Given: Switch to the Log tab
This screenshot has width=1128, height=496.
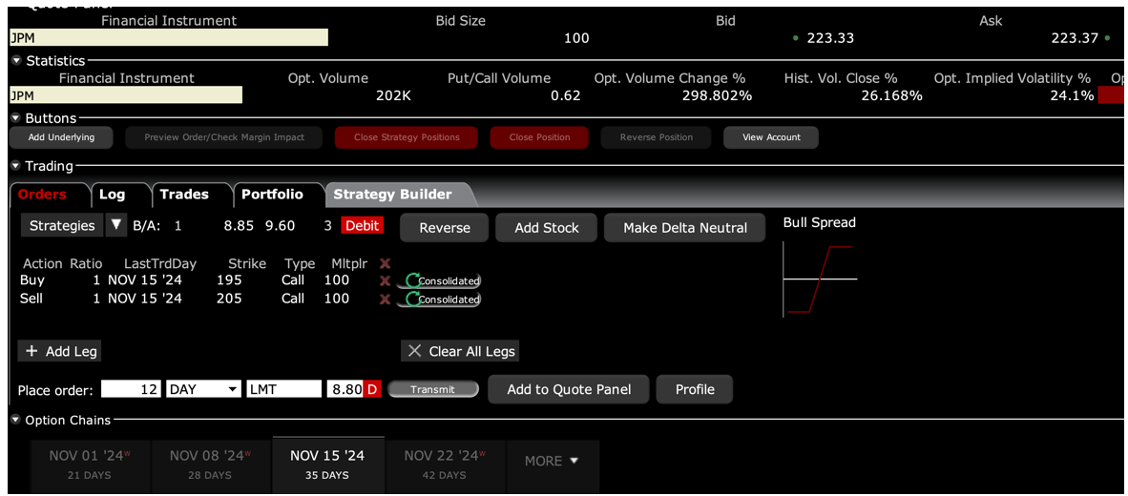Looking at the screenshot, I should [112, 194].
